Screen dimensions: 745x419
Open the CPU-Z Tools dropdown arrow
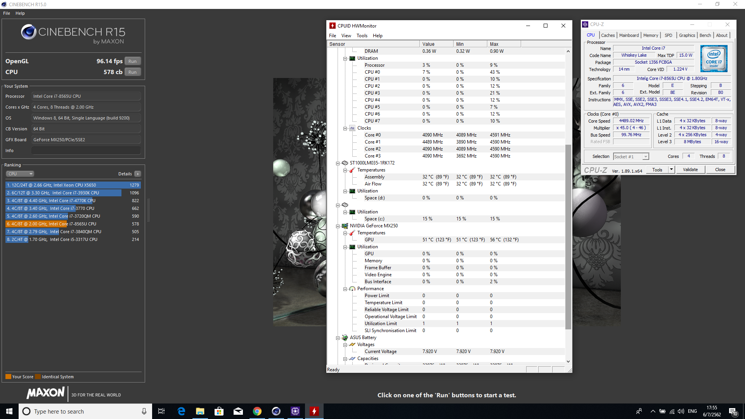(x=672, y=170)
